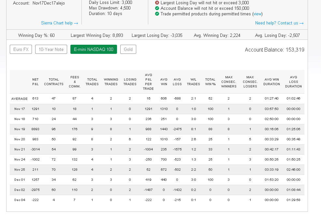Click the Max Drawdown: 4,500 text
This screenshot has height=218, width=321.
[110, 8]
